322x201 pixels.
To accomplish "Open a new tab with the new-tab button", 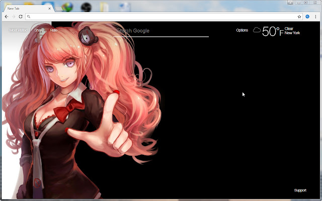I will pos(59,9).
